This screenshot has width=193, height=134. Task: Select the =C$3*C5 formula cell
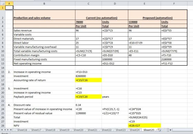[115, 31]
